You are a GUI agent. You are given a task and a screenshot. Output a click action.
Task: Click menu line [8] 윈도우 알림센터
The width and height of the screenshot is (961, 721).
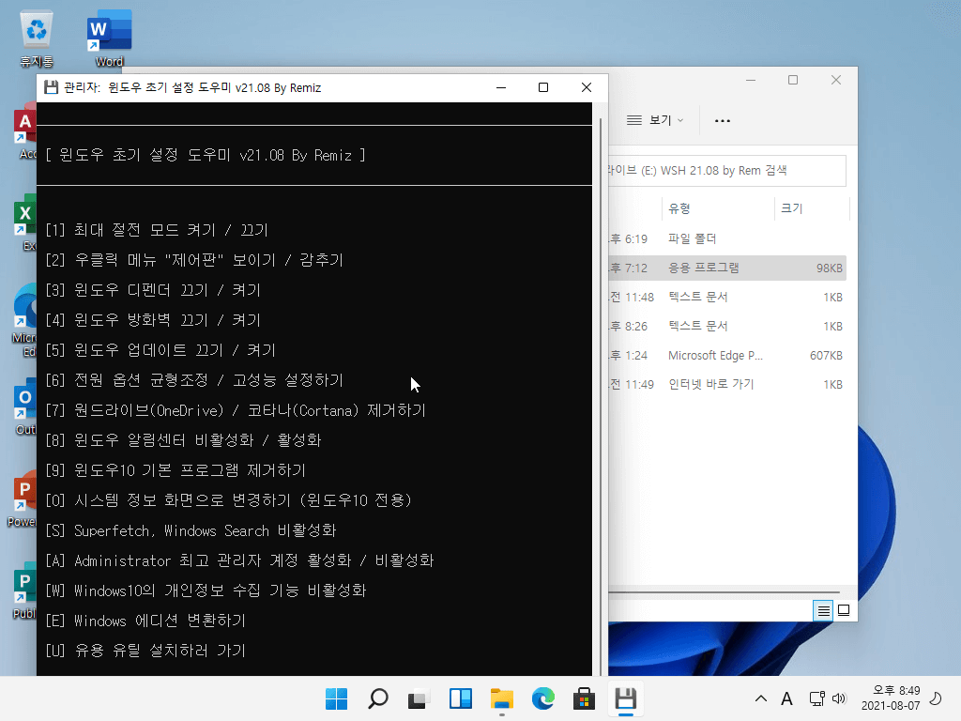point(183,440)
